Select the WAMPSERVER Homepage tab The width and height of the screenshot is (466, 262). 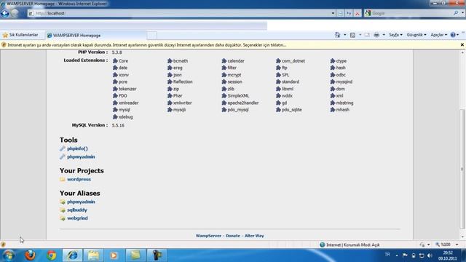coord(95,36)
